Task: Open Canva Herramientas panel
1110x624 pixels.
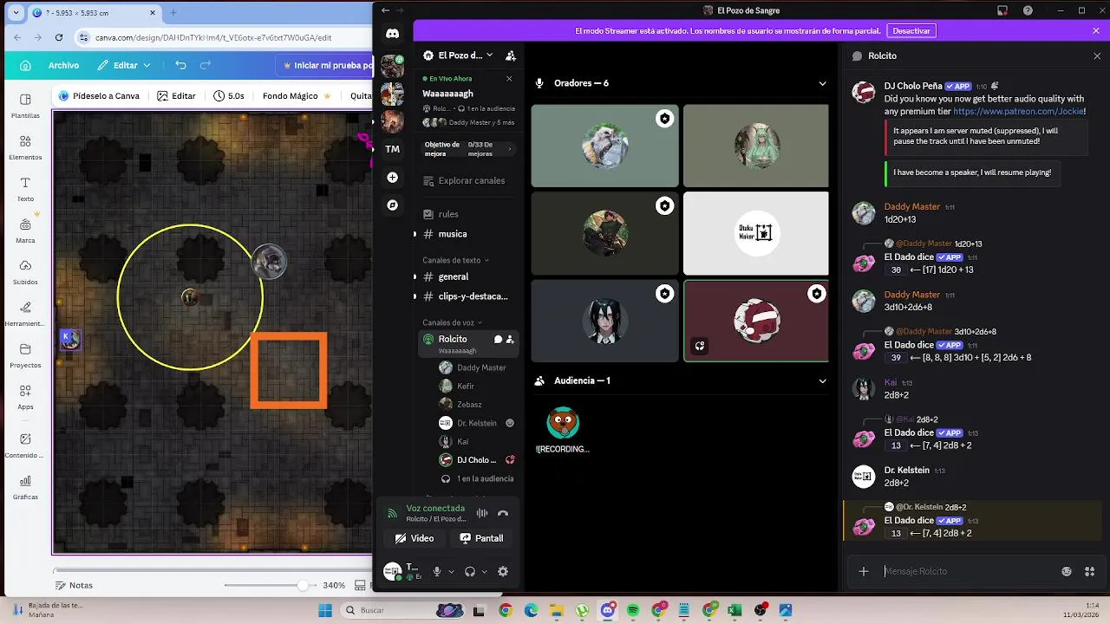Action: click(25, 314)
